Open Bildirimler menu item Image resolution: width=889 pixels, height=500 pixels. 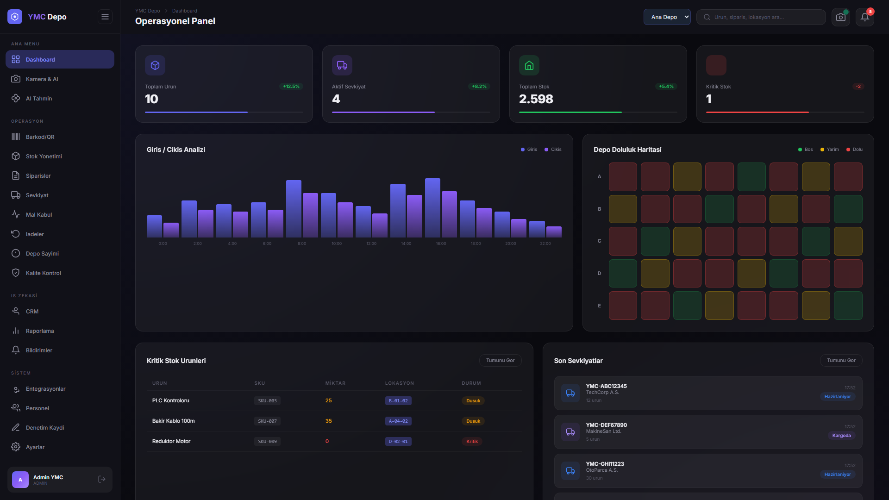coord(60,350)
